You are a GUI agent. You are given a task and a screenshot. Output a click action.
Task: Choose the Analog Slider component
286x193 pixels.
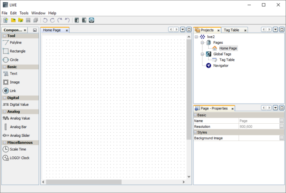pyautogui.click(x=20, y=135)
